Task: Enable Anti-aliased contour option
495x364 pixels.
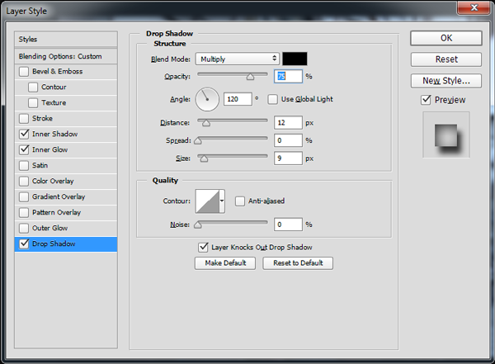Action: click(240, 201)
